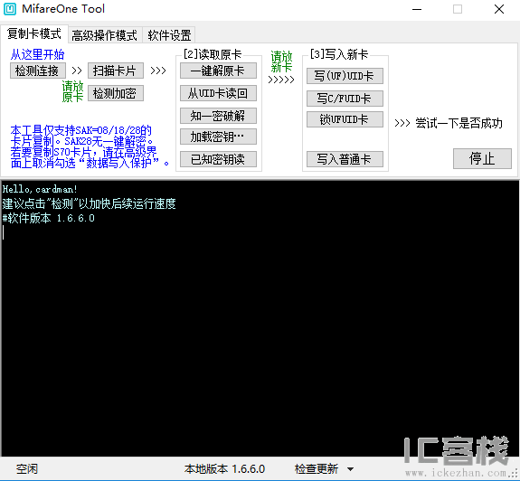Click the '#软件版本 1.6.6.0' console line
This screenshot has width=520, height=481.
coord(49,218)
